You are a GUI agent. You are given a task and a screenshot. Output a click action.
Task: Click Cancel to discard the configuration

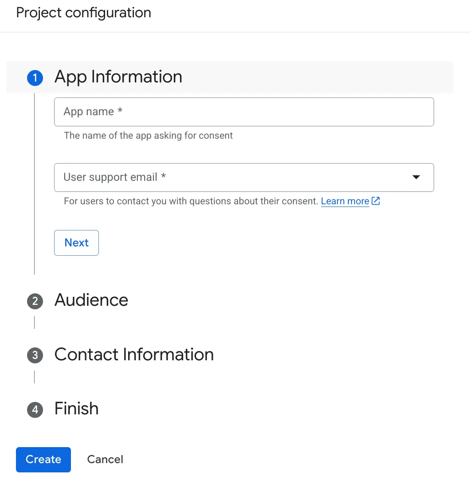[x=105, y=460]
